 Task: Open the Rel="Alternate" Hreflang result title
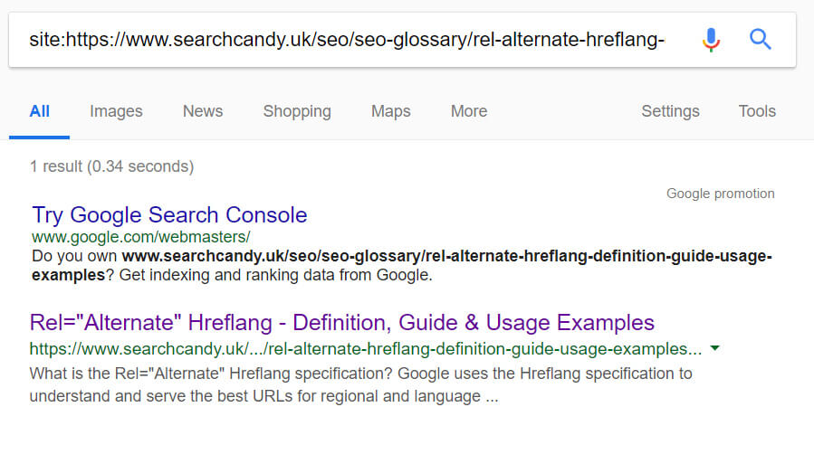341,323
